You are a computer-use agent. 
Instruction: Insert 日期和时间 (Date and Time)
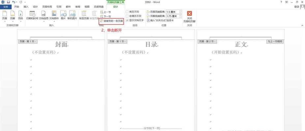pos(32,14)
